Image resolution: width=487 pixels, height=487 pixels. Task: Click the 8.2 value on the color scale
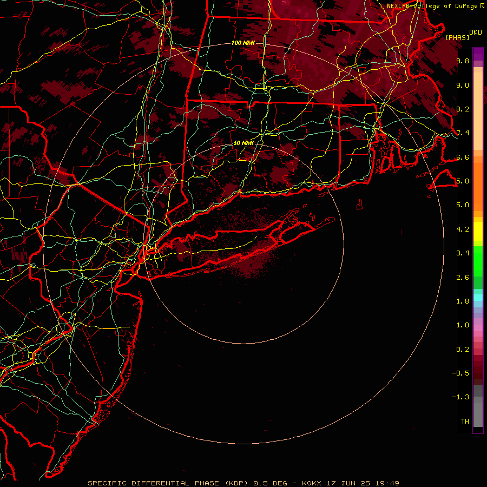[x=463, y=109]
